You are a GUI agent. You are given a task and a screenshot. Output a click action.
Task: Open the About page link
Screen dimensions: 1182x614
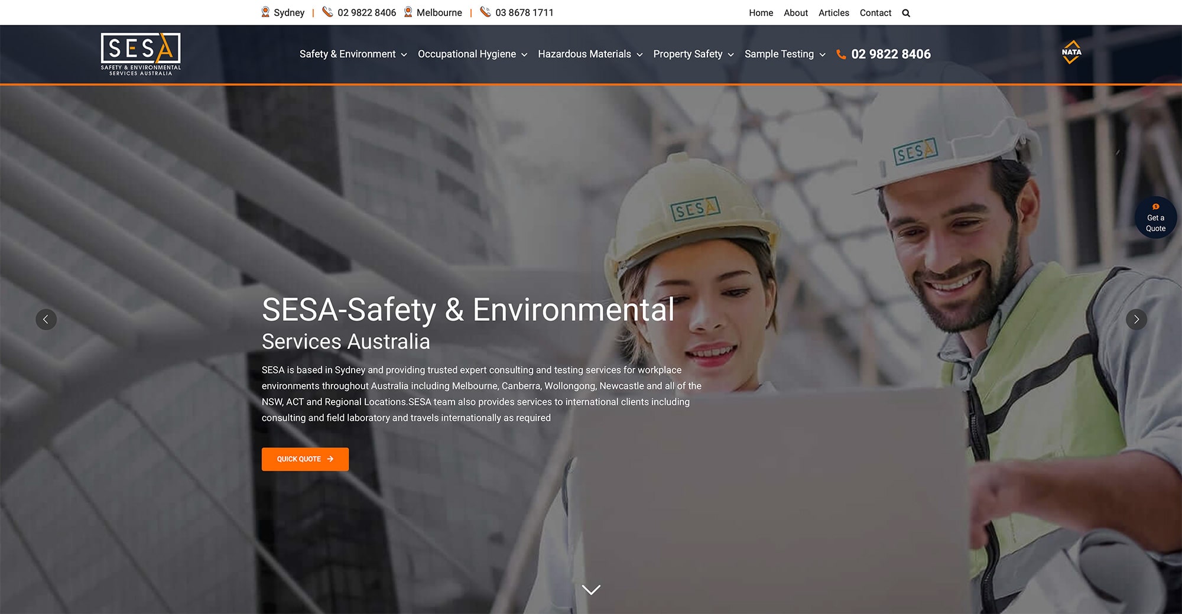pyautogui.click(x=795, y=12)
